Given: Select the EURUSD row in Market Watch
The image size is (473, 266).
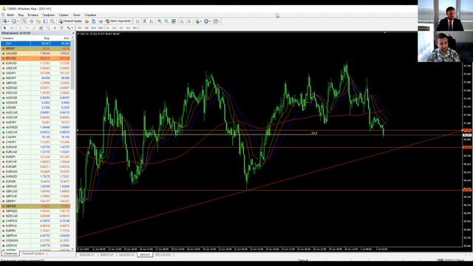Looking at the screenshot, I should point(35,64).
